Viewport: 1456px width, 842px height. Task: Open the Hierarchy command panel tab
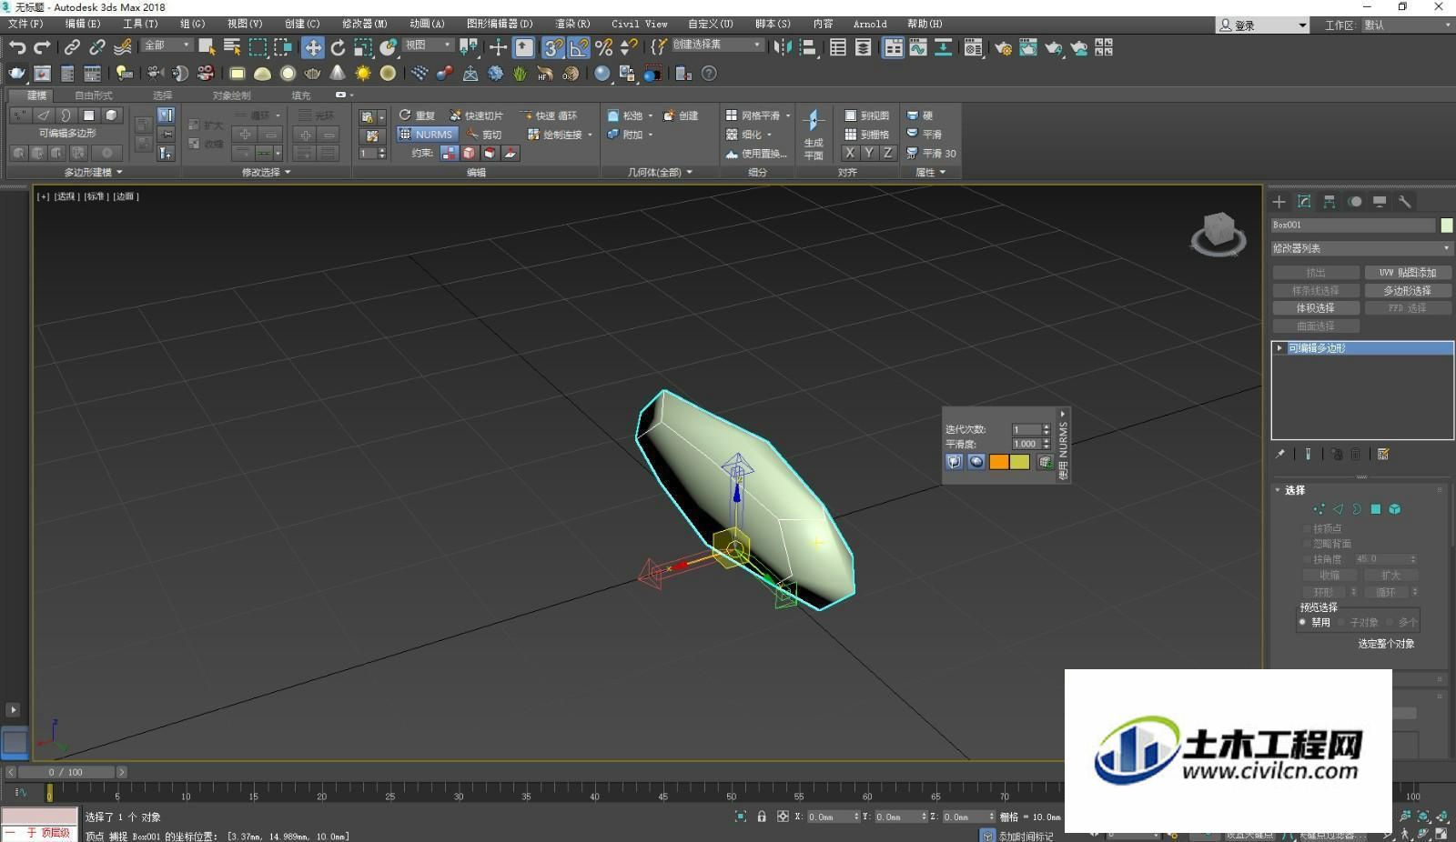coord(1330,202)
